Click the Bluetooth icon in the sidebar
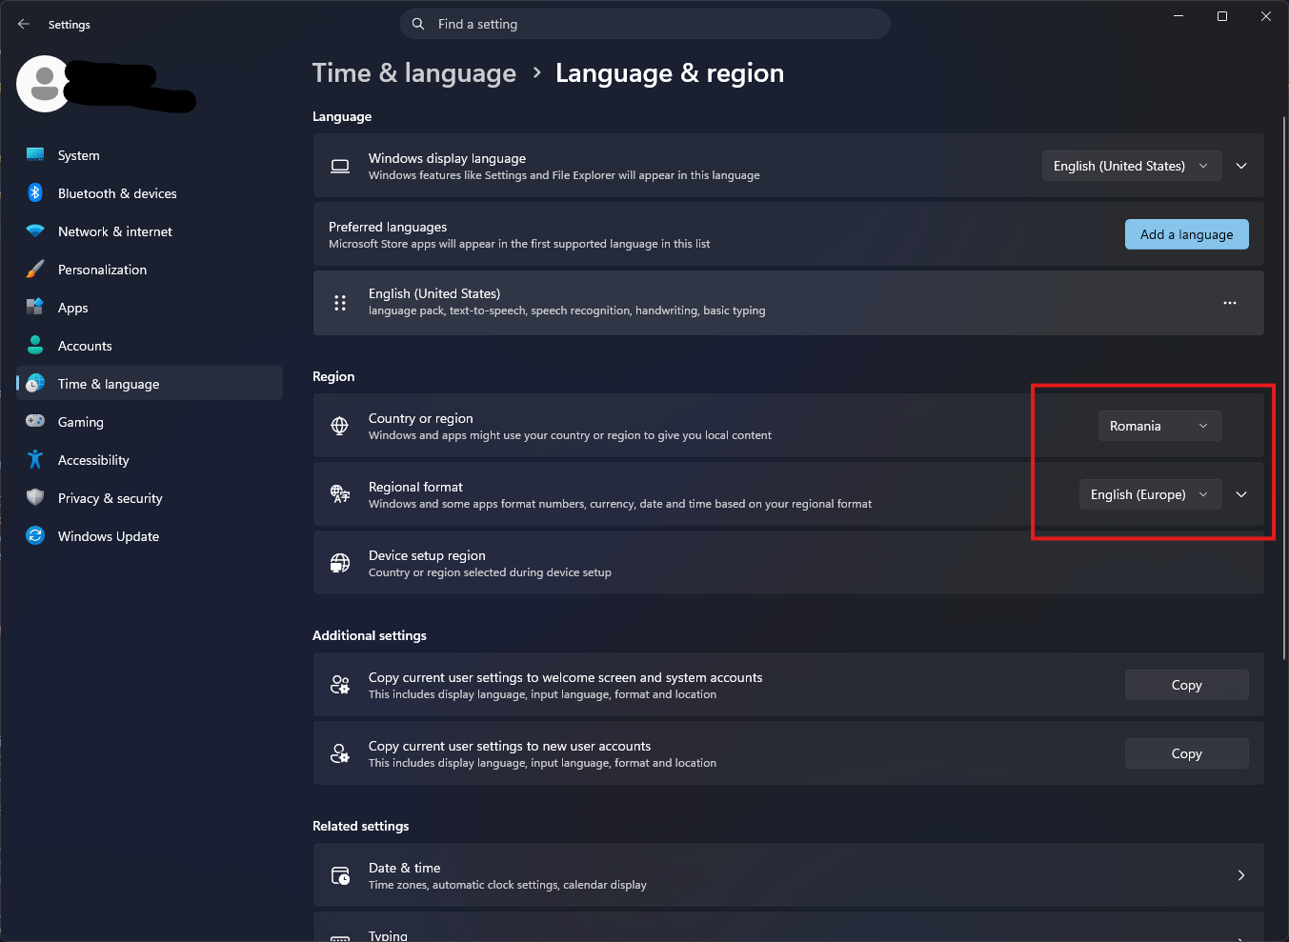 pyautogui.click(x=35, y=193)
